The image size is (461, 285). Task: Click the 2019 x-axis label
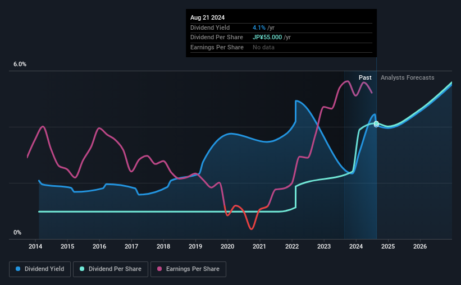[x=195, y=246]
